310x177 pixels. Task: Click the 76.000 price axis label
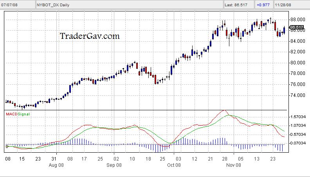click(297, 84)
